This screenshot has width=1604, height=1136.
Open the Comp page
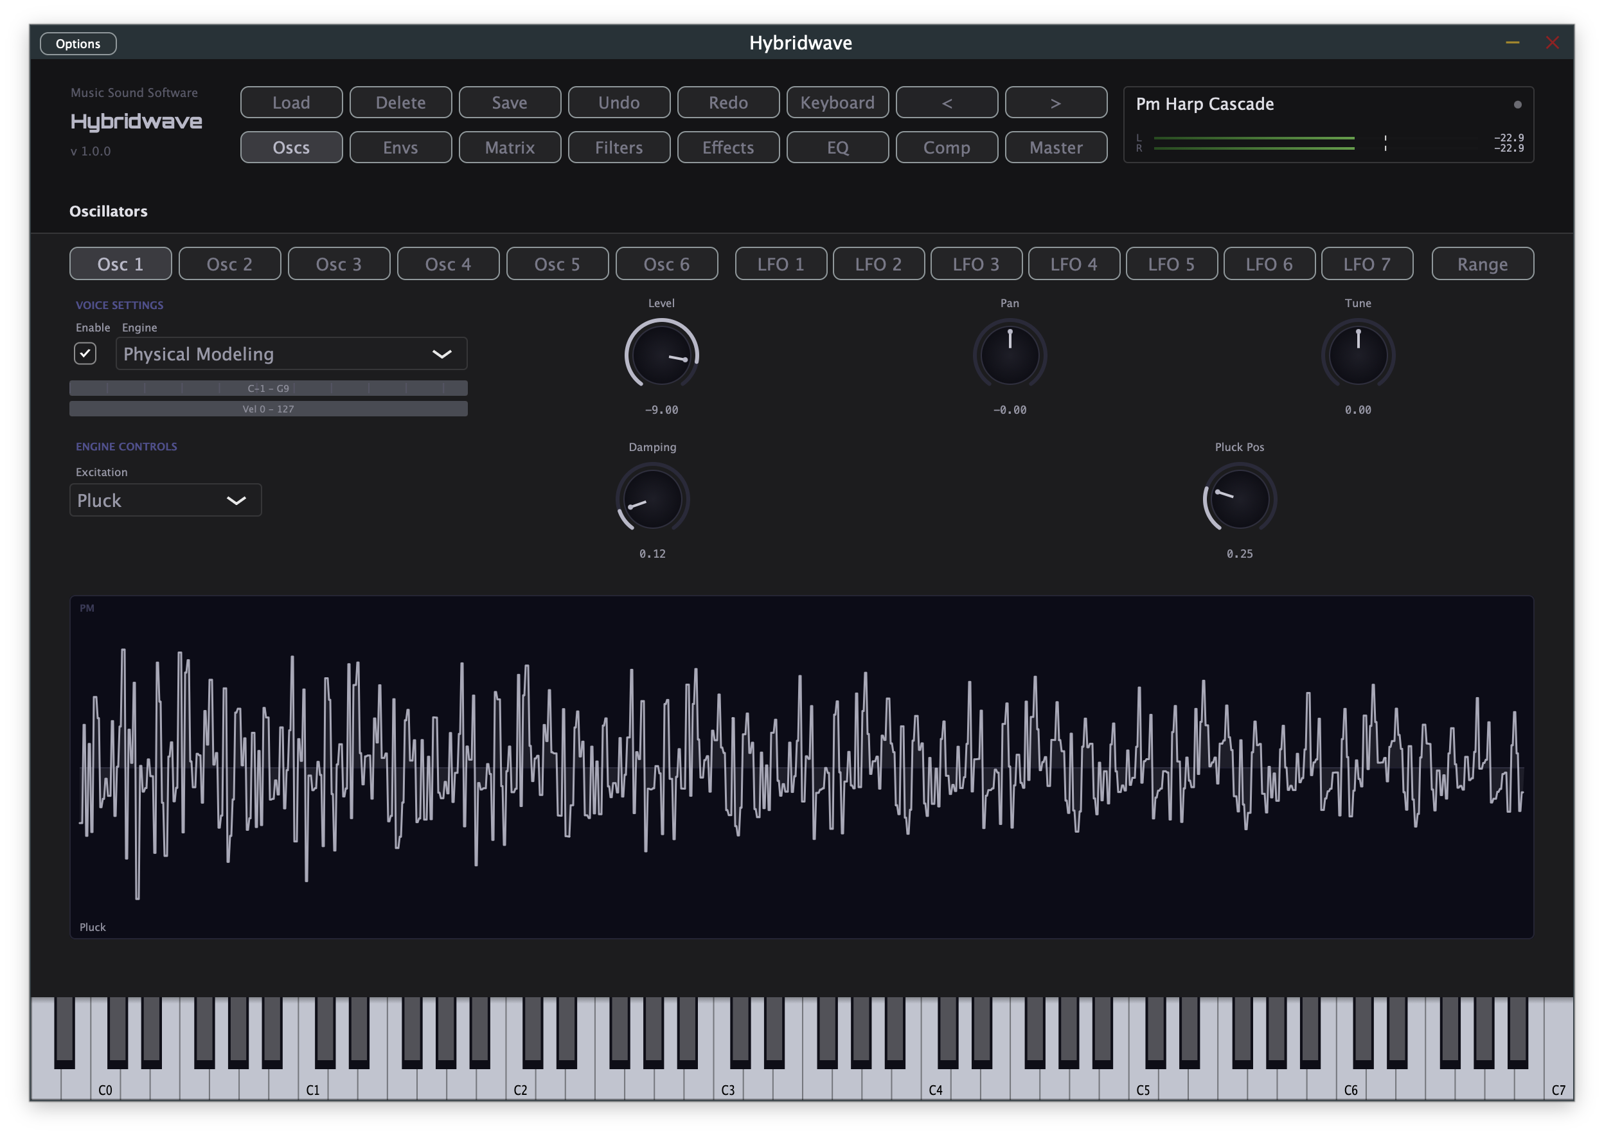pos(946,148)
